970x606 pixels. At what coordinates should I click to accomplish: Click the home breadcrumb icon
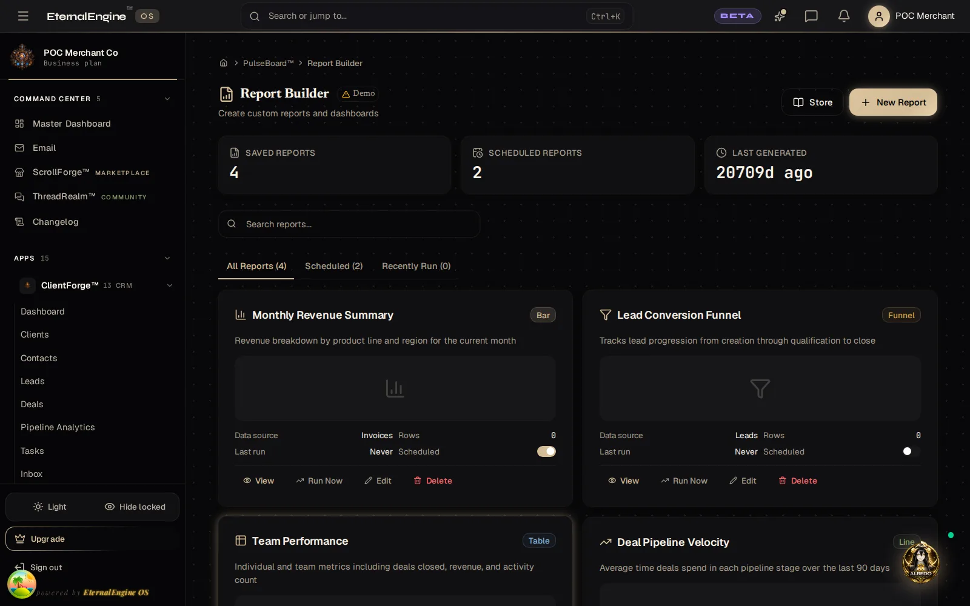pyautogui.click(x=223, y=63)
